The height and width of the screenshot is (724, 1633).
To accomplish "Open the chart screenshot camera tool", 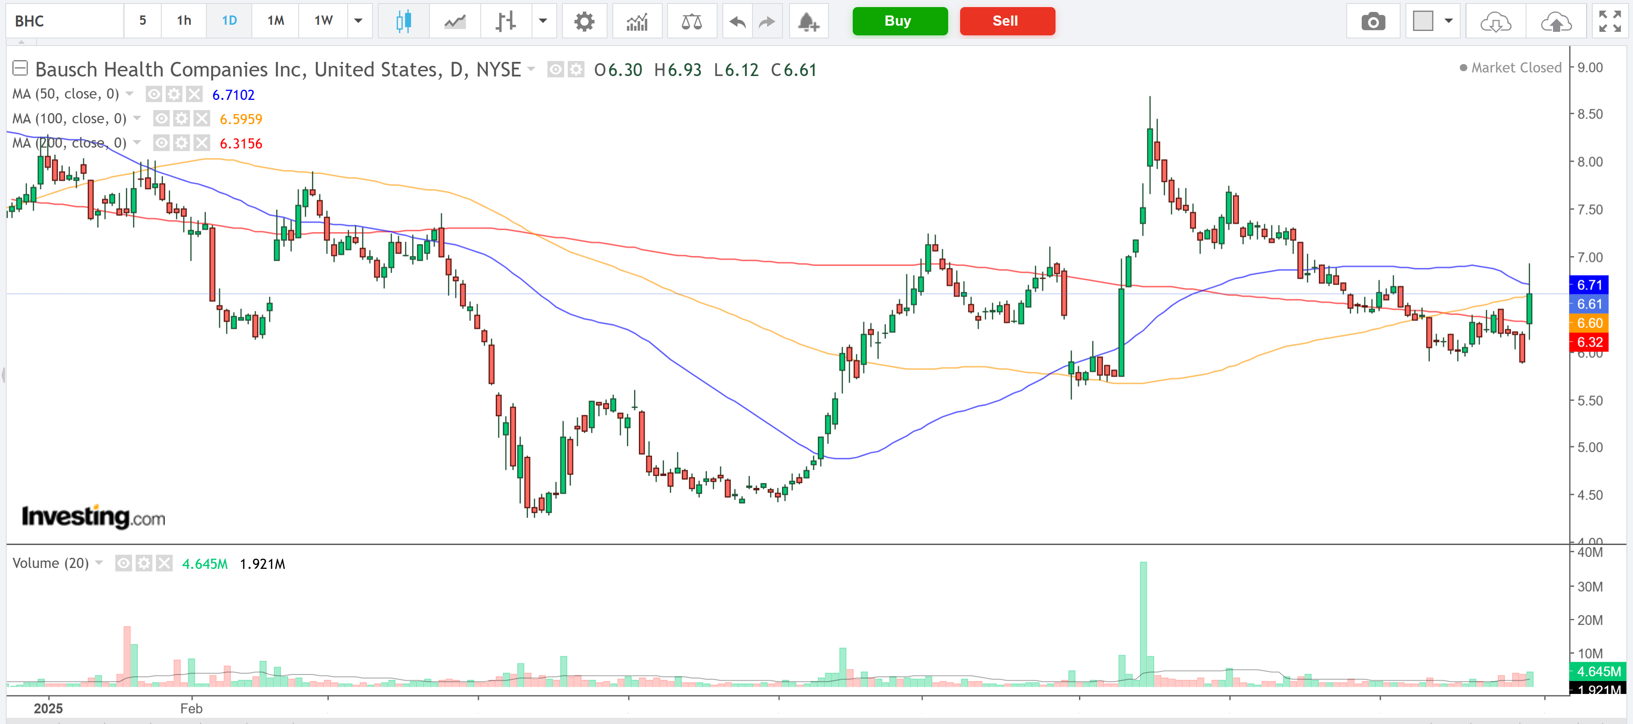I will pyautogui.click(x=1373, y=21).
